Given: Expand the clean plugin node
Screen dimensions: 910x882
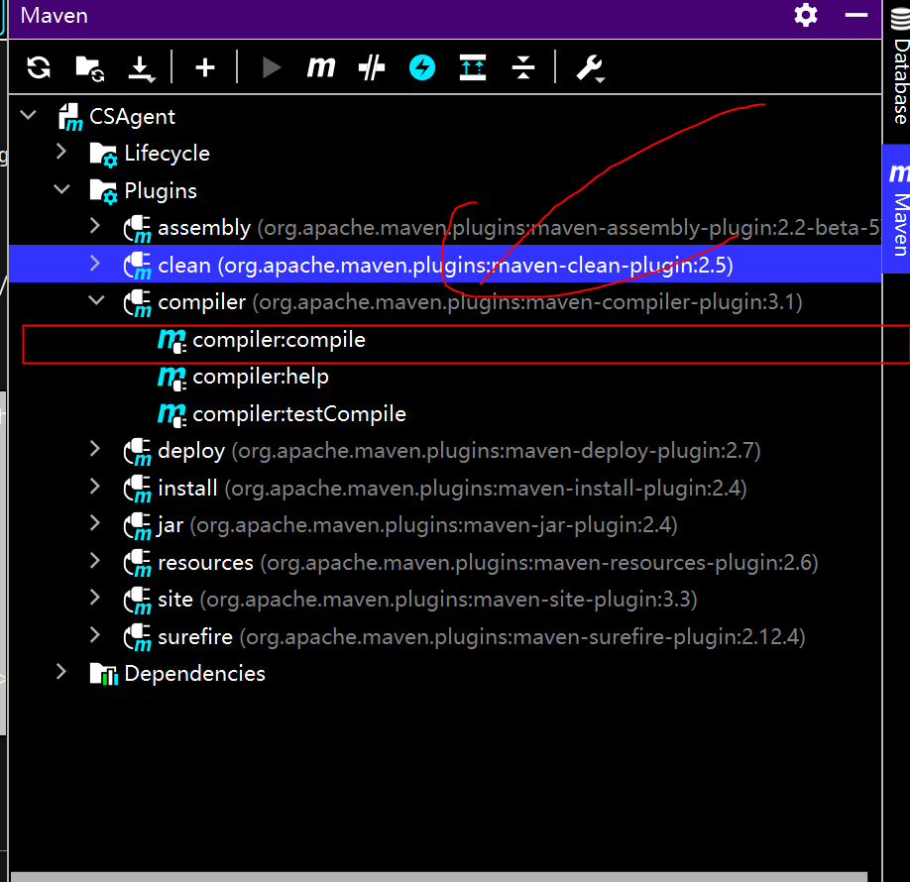Looking at the screenshot, I should (95, 264).
